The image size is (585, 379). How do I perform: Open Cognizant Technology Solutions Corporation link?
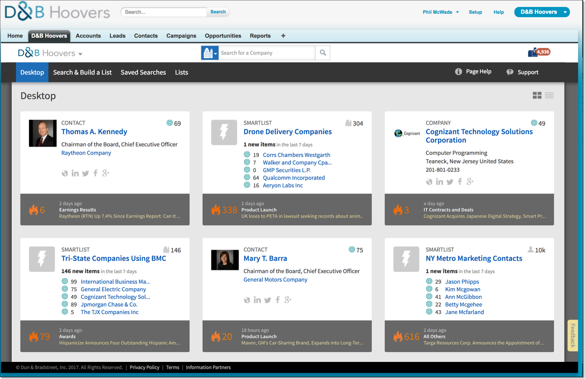point(479,136)
